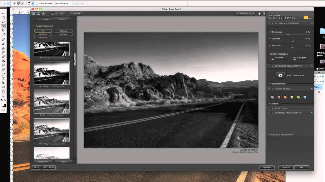Screen dimensions: 325x182
Task: Open the tool preset picker dropdown
Action: (x=8, y=4)
